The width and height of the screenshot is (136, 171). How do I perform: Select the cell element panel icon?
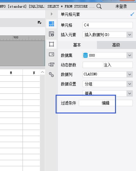[x=51, y=24]
